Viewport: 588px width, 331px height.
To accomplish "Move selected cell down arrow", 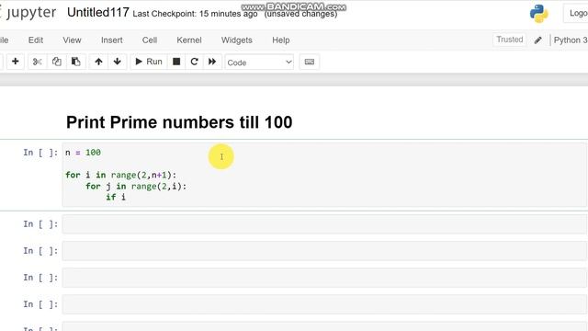I will pyautogui.click(x=118, y=62).
